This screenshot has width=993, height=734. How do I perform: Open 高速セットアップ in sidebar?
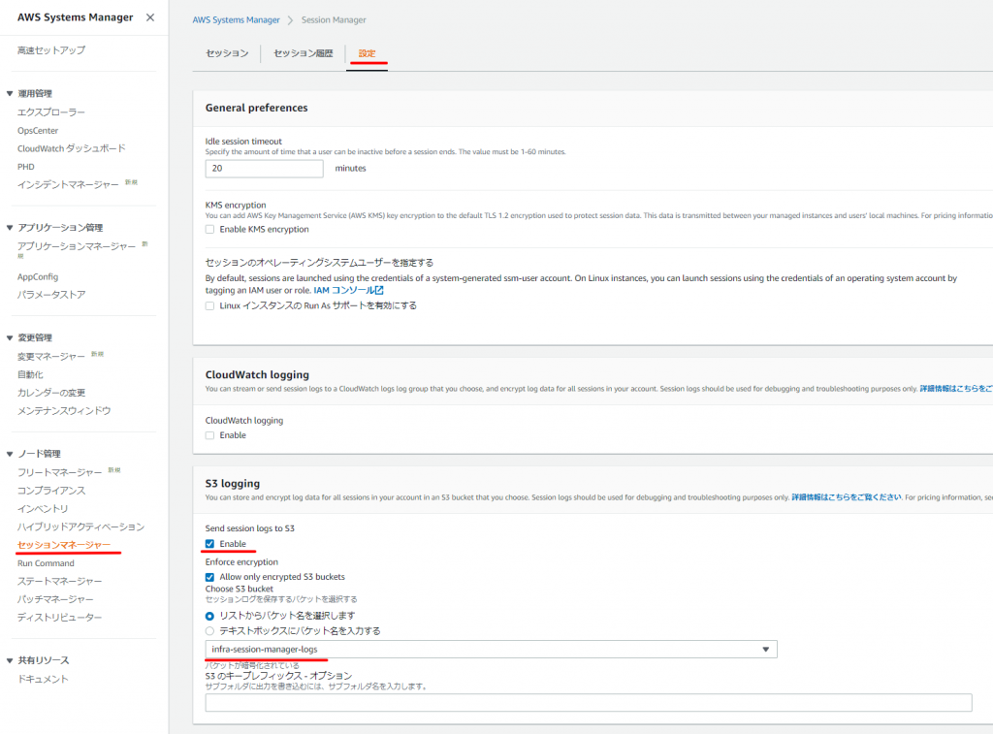[51, 50]
